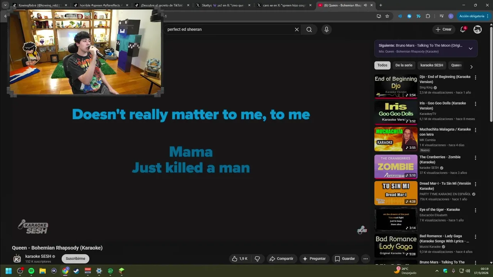Open Djo End of Beginning thumbnail

tap(396, 87)
